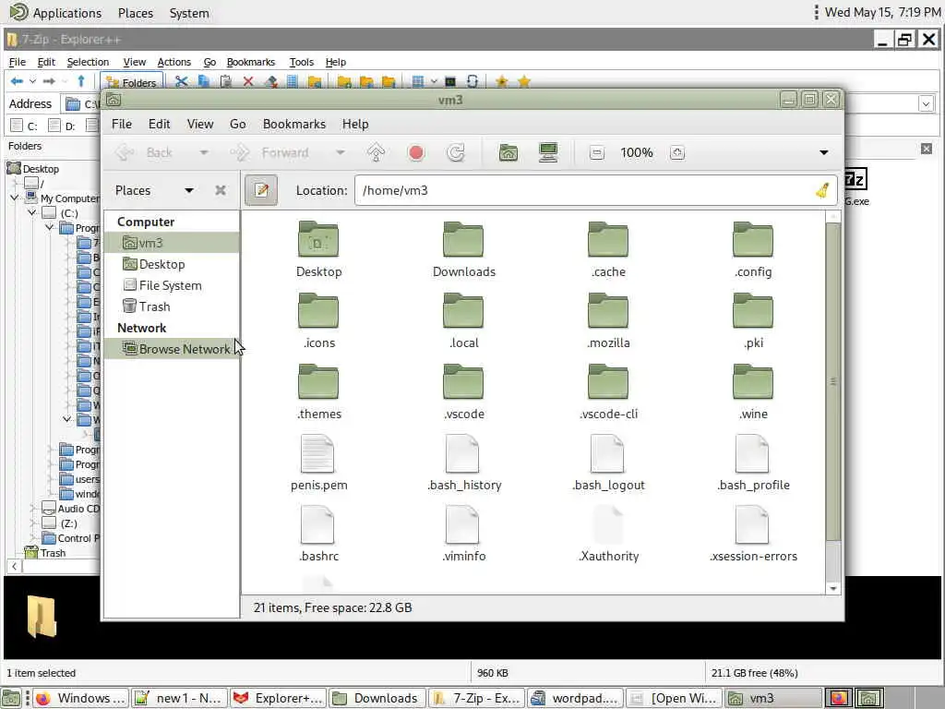Image resolution: width=945 pixels, height=709 pixels.
Task: Open Places menu in top panel
Action: click(x=136, y=13)
